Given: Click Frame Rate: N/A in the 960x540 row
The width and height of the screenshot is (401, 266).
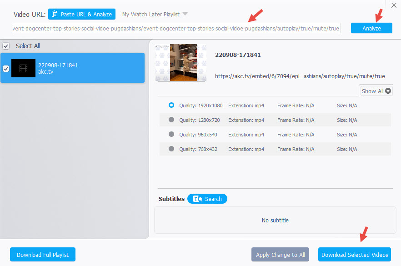Looking at the screenshot, I should (x=296, y=135).
